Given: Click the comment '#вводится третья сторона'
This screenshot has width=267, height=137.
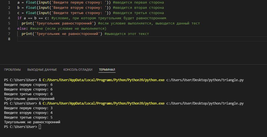Looking at the screenshot, I should (138, 13).
